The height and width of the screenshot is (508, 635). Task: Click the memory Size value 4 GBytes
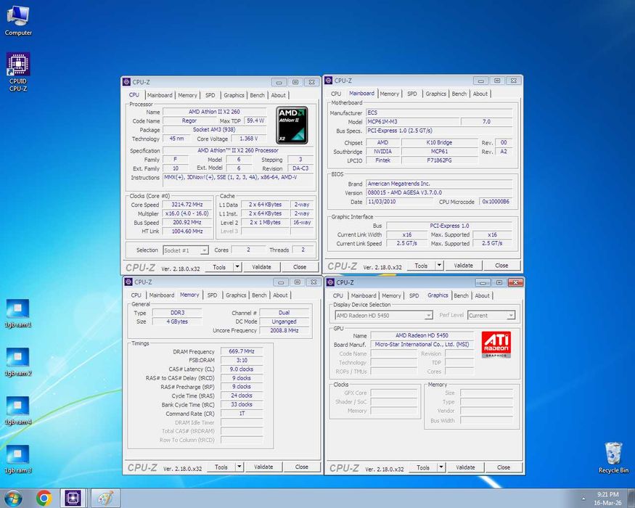177,321
